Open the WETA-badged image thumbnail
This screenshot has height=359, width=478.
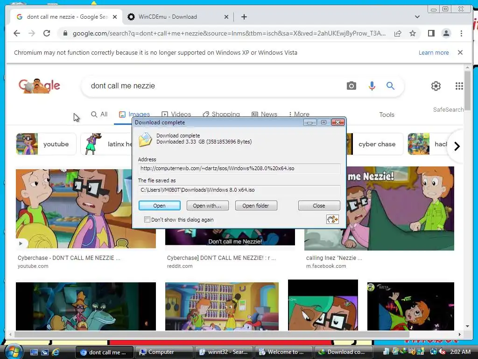[411, 306]
